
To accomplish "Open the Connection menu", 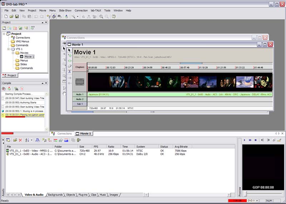I will (81, 11).
